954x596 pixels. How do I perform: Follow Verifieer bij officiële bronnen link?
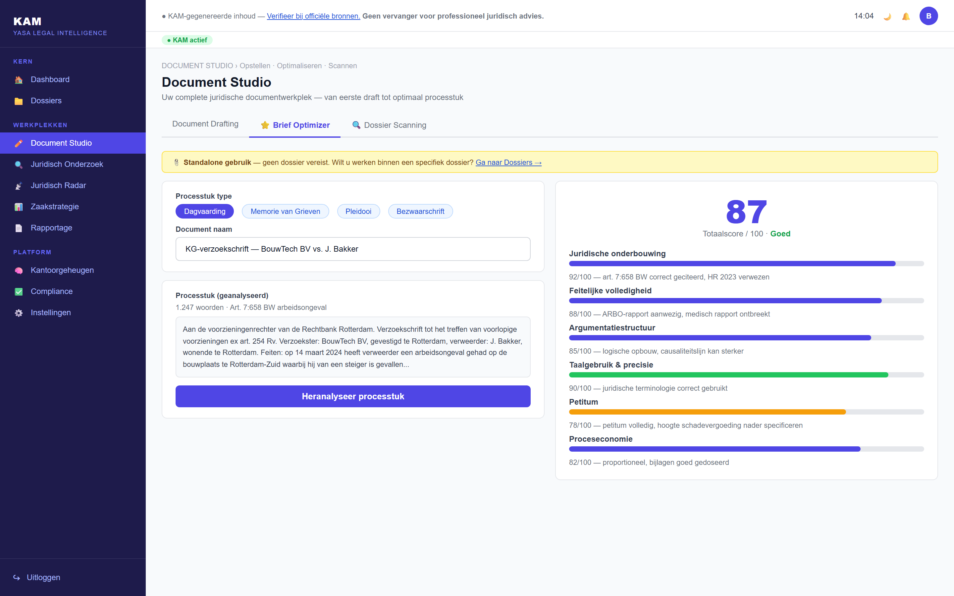pyautogui.click(x=313, y=16)
